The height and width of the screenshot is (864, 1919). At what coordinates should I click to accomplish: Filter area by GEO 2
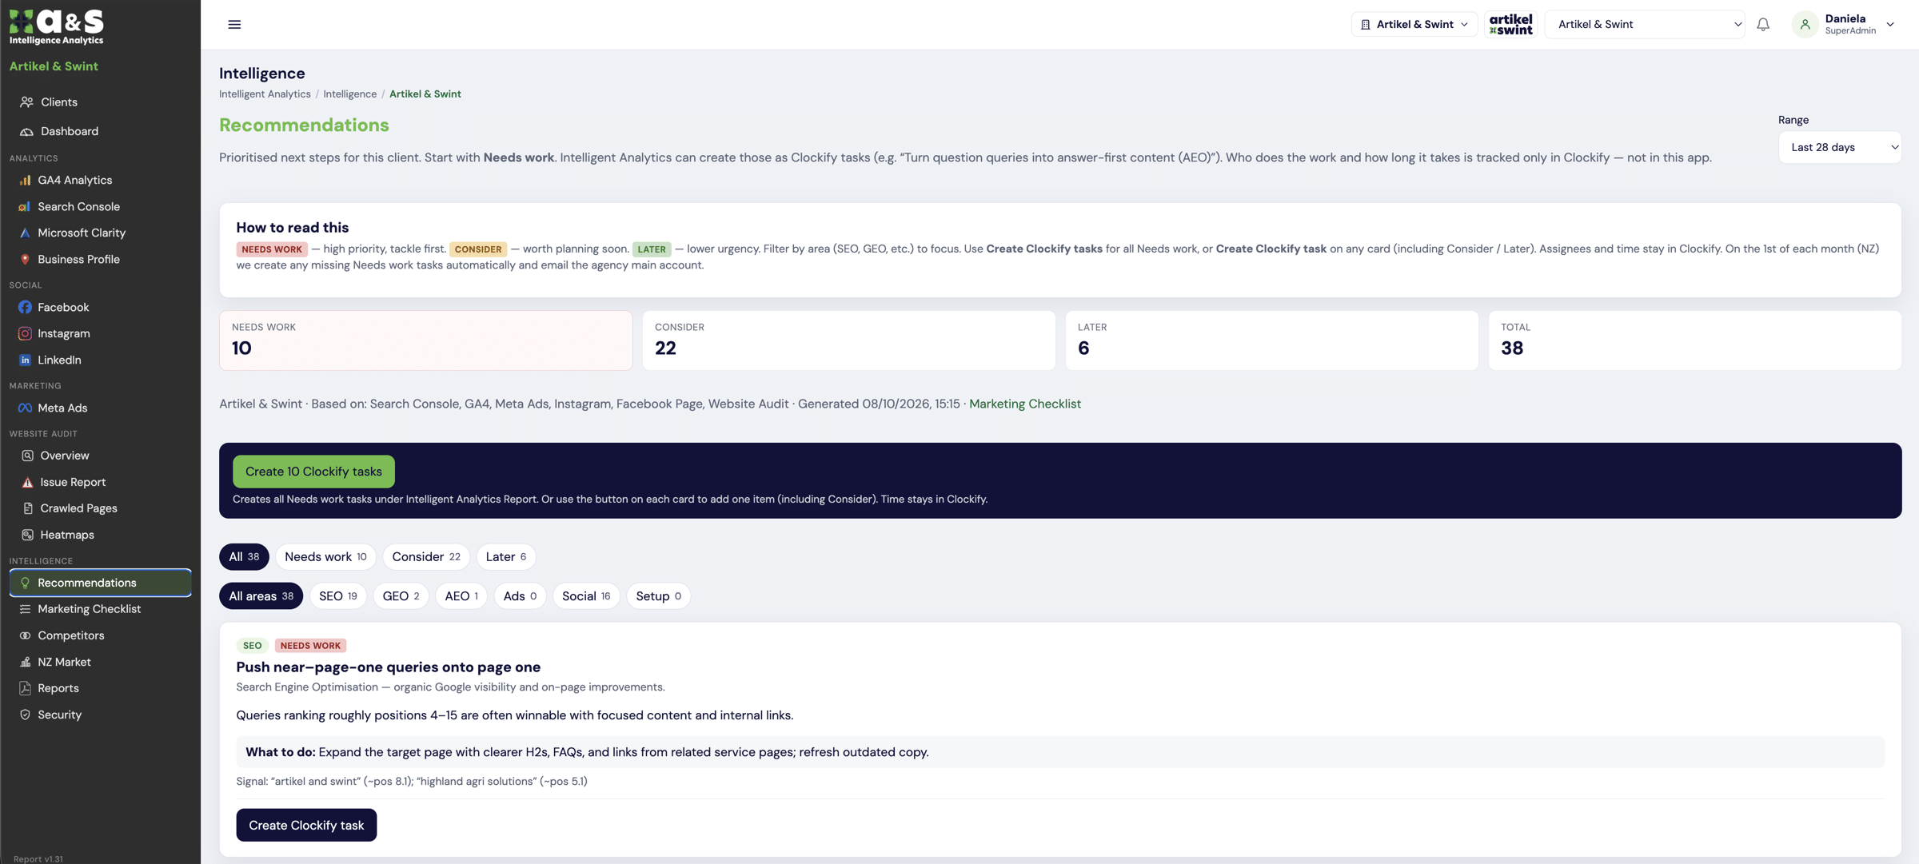point(401,596)
